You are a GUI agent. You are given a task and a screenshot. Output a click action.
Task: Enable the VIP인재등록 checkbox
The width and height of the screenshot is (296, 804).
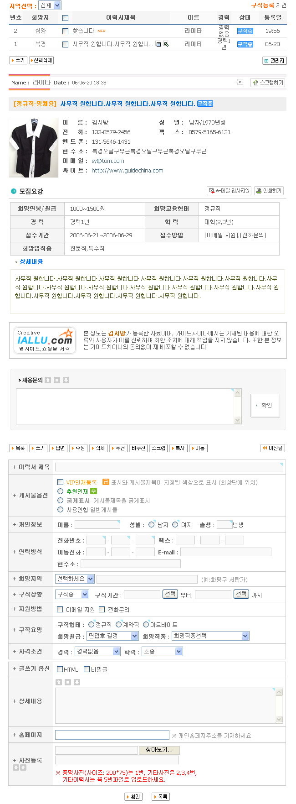point(61,482)
